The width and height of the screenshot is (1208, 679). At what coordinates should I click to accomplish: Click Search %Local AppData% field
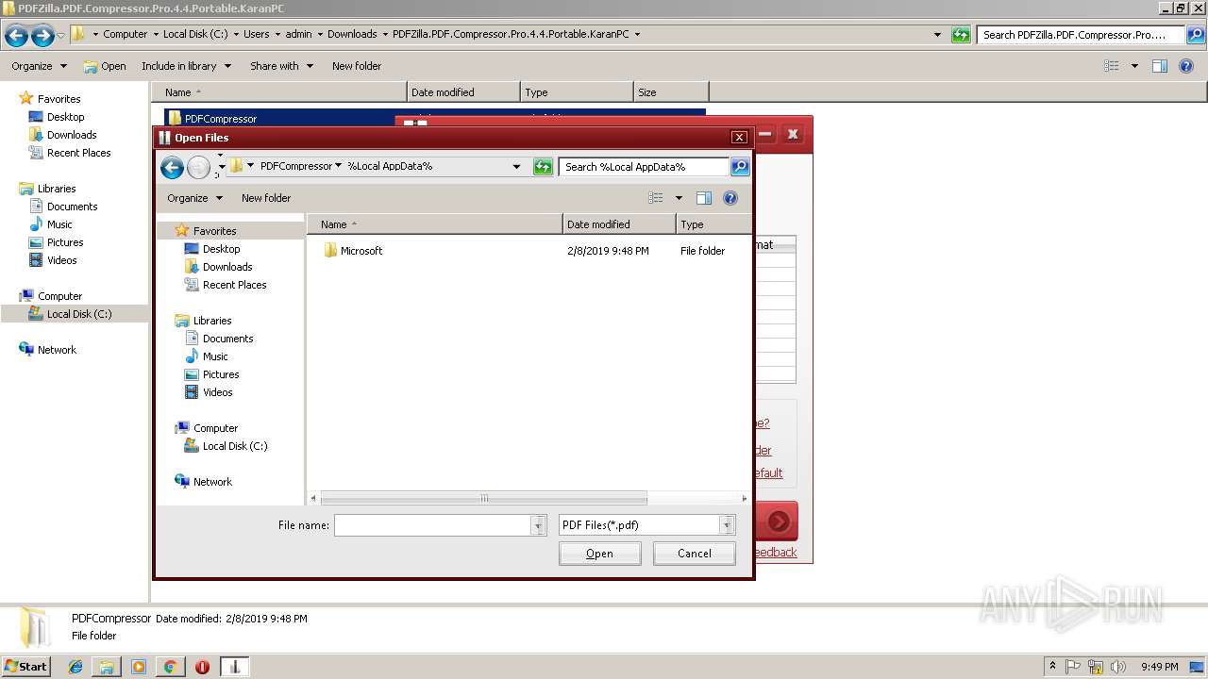point(645,167)
